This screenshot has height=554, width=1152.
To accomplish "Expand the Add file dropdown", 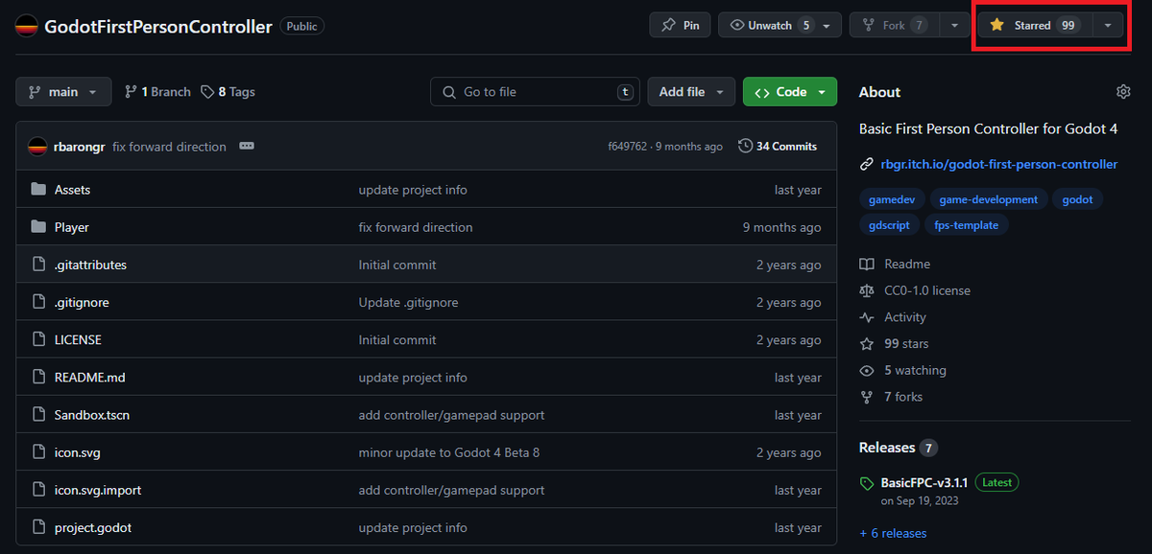I will point(691,92).
